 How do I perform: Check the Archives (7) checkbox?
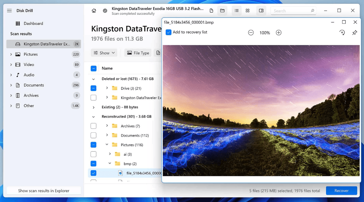[x=93, y=126]
